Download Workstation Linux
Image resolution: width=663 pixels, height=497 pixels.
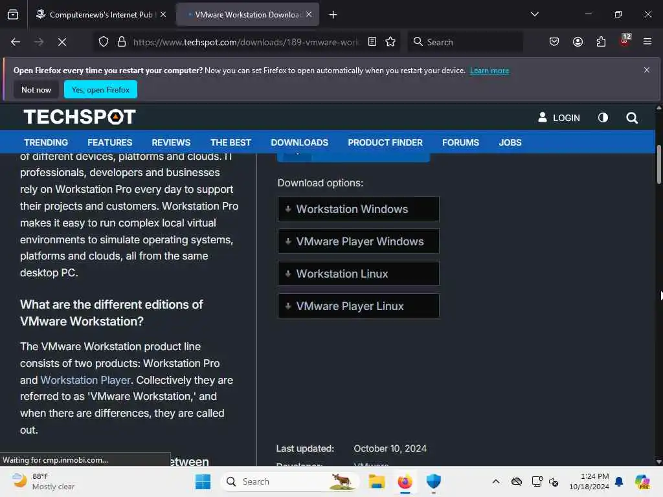(359, 274)
